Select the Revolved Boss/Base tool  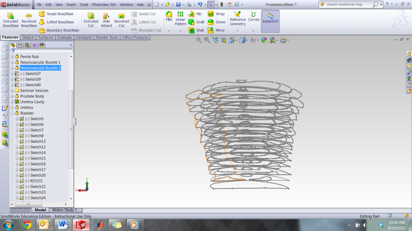tap(29, 20)
